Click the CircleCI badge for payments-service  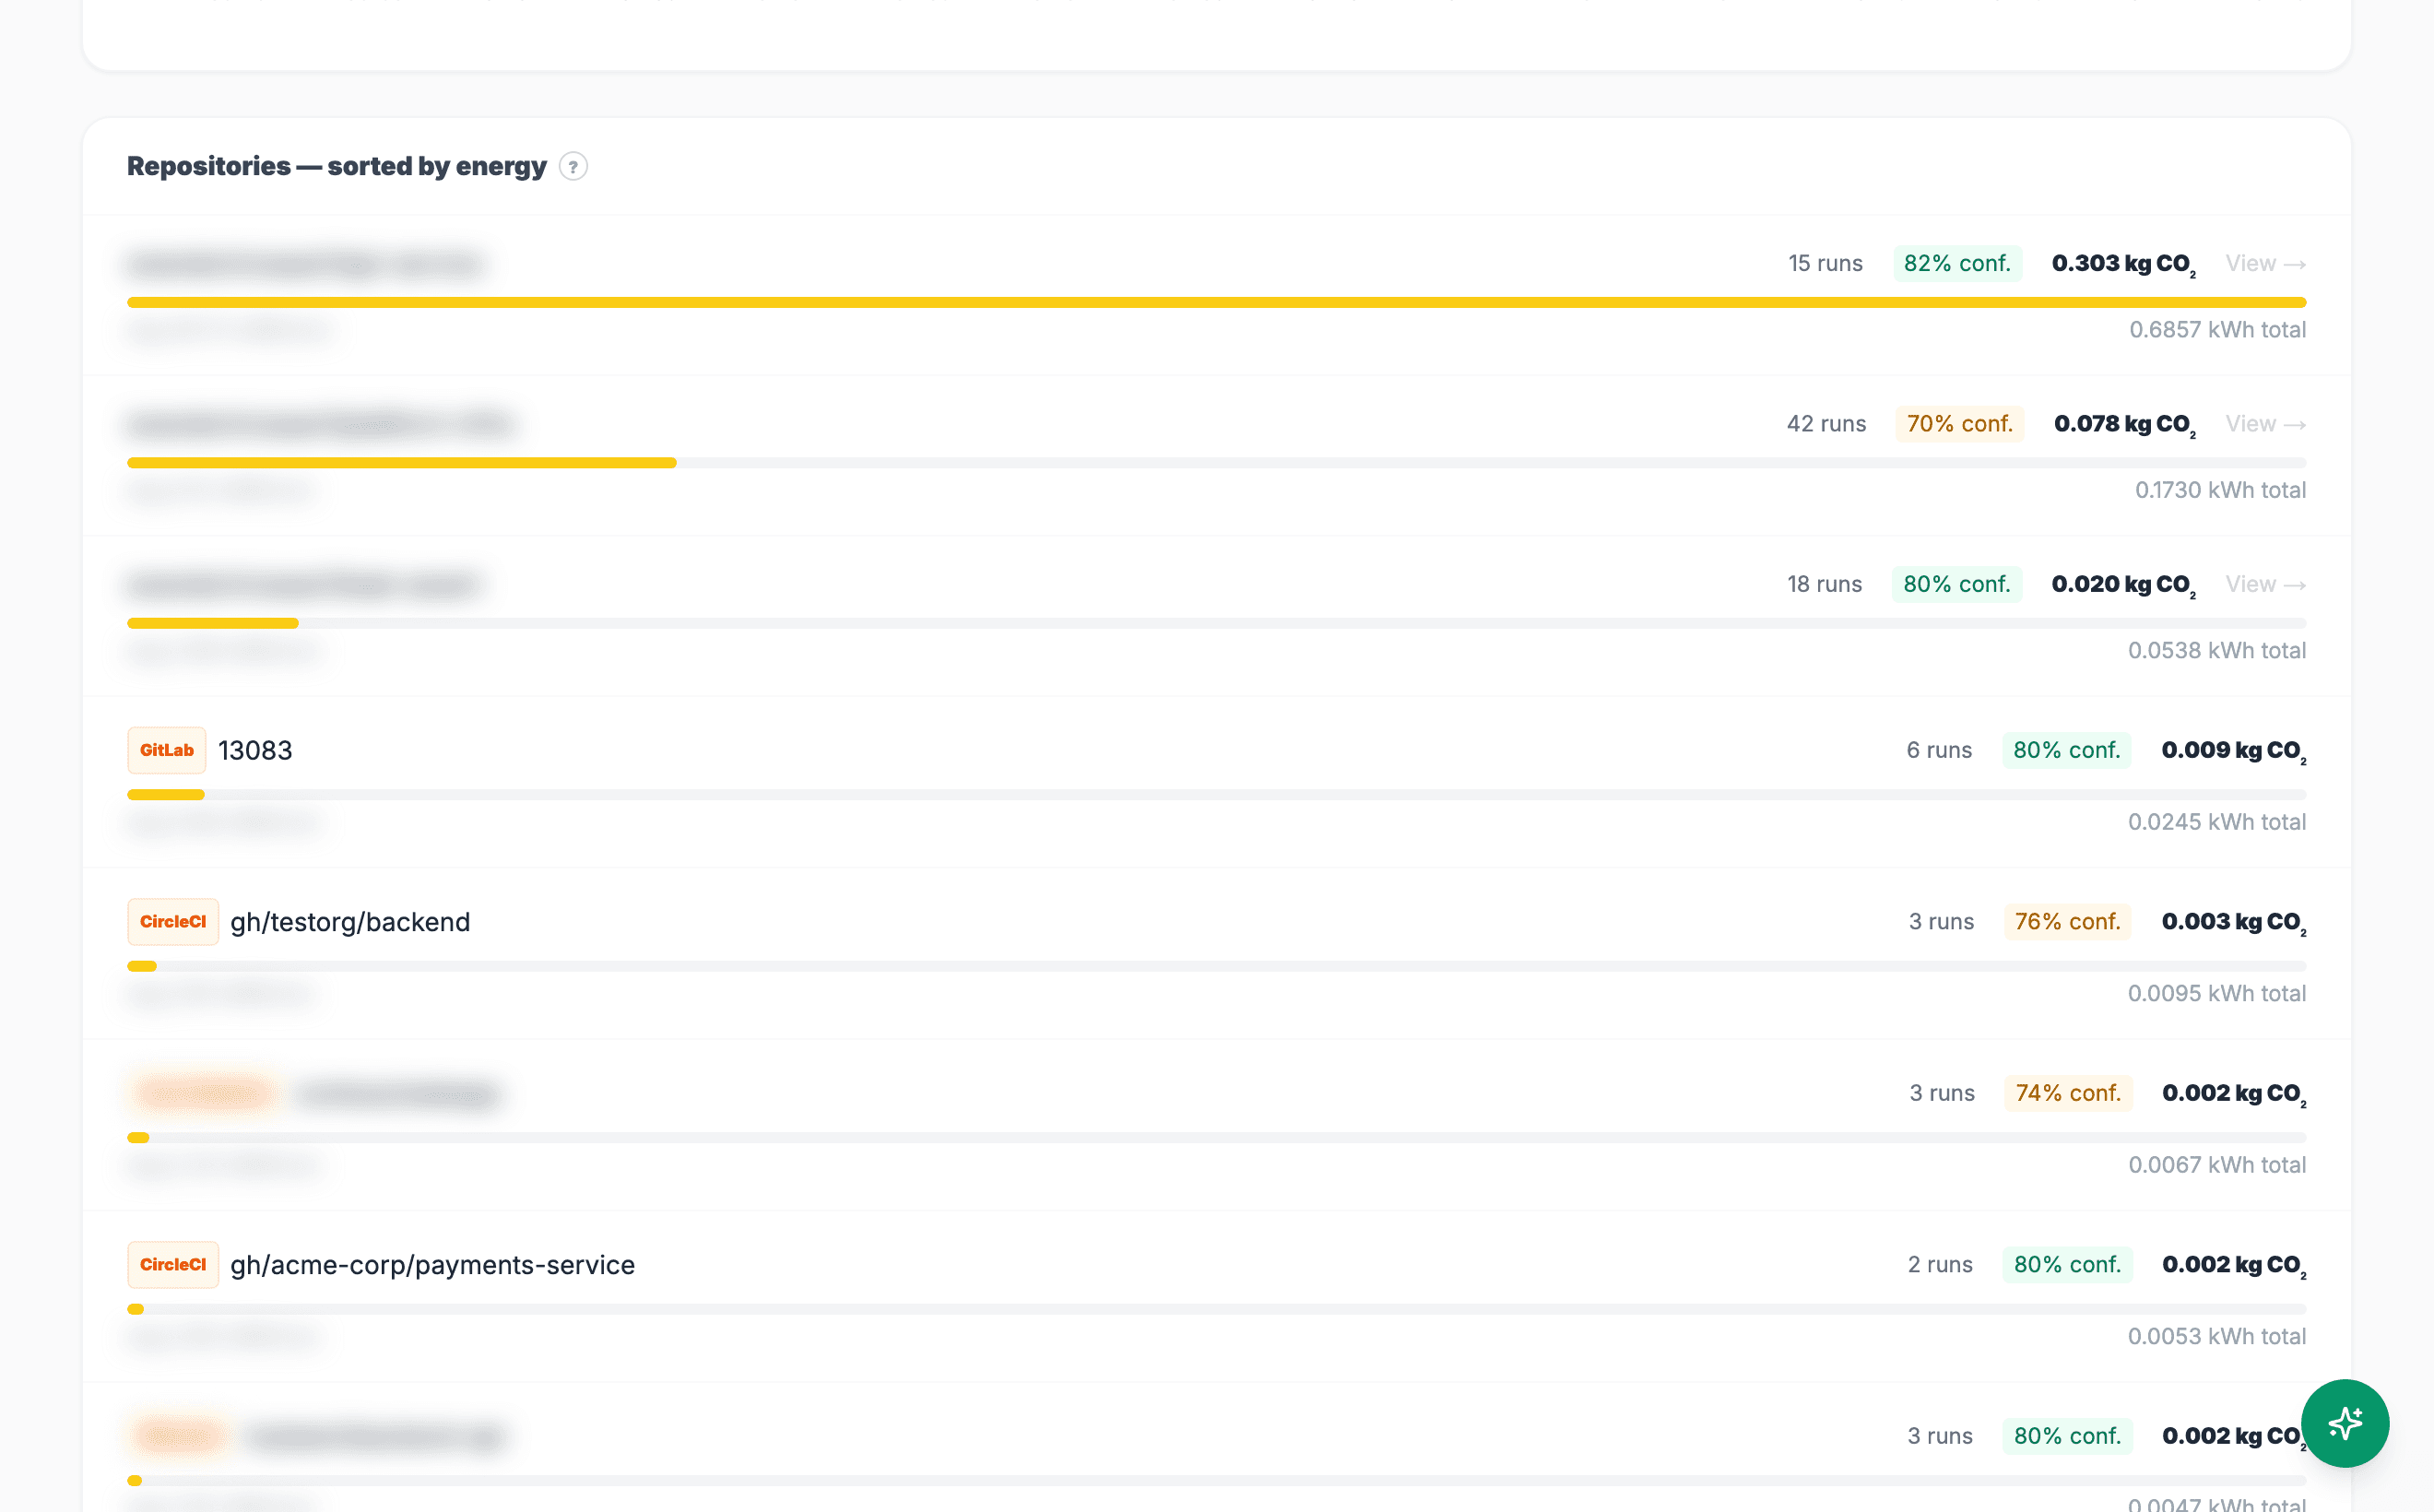pyautogui.click(x=173, y=1265)
